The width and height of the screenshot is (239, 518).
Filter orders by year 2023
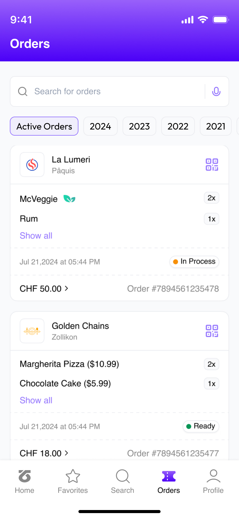pyautogui.click(x=139, y=126)
